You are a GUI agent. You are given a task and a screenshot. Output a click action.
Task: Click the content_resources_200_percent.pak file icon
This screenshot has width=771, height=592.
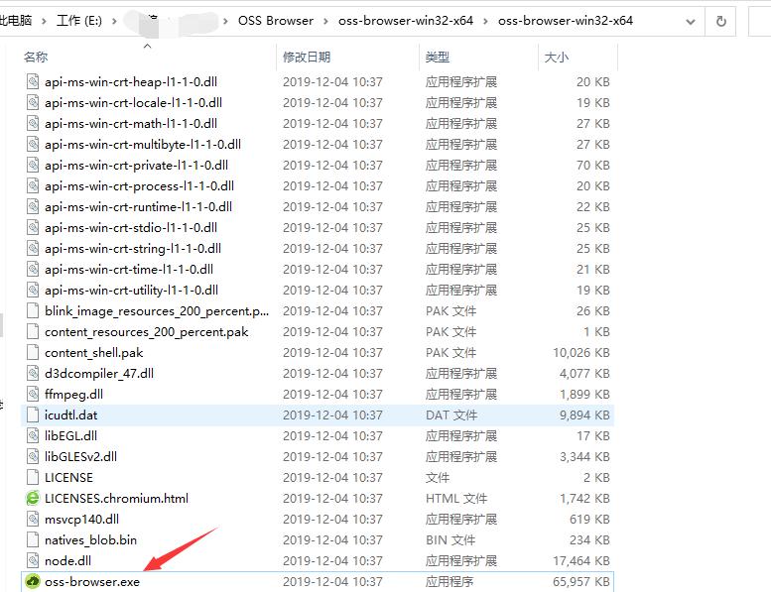33,331
